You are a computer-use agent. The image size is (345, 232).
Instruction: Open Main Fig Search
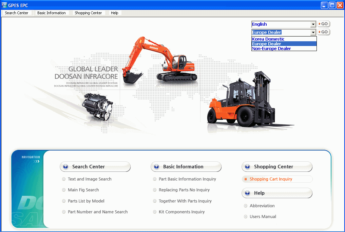(x=83, y=190)
